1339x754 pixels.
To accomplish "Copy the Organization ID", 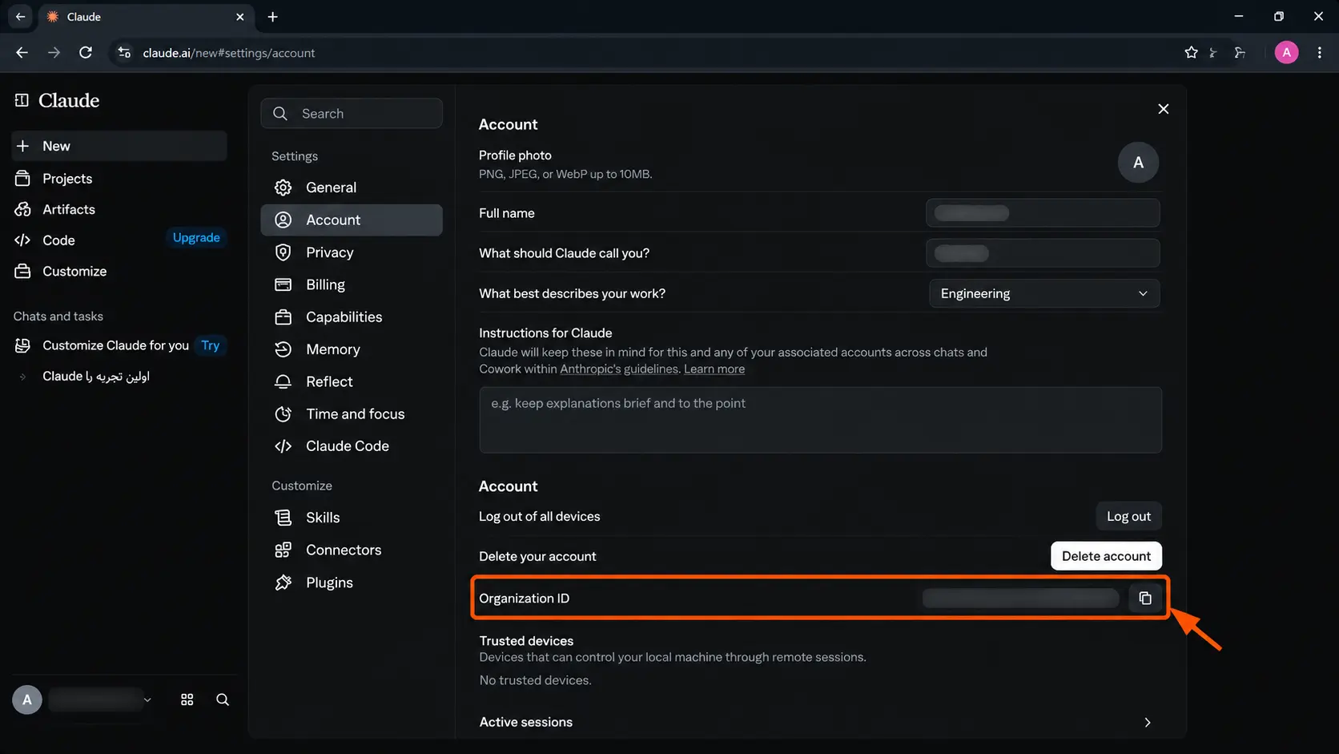I will pos(1145,598).
